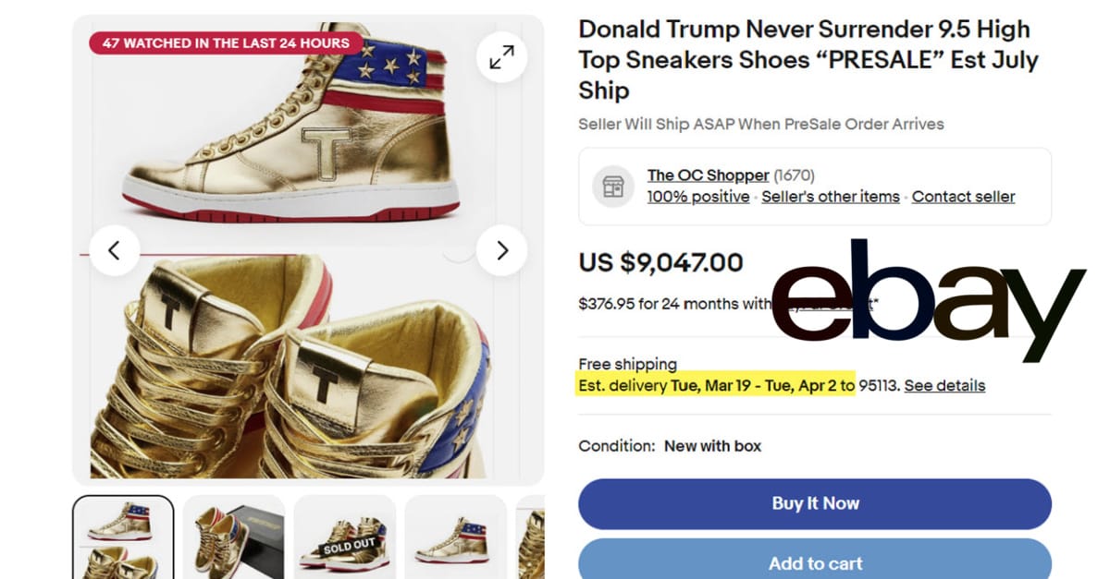The height and width of the screenshot is (579, 1110).
Task: Open The OC Shopper seller profile
Action: [x=708, y=175]
